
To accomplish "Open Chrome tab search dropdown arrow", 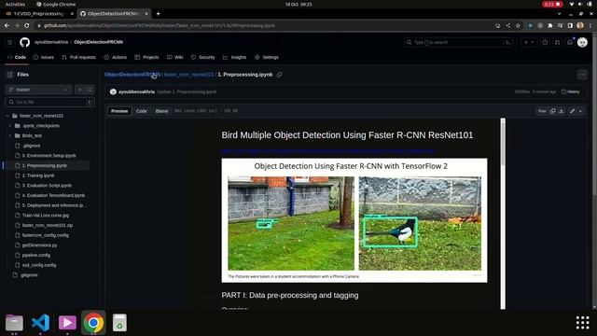I will (x=559, y=14).
